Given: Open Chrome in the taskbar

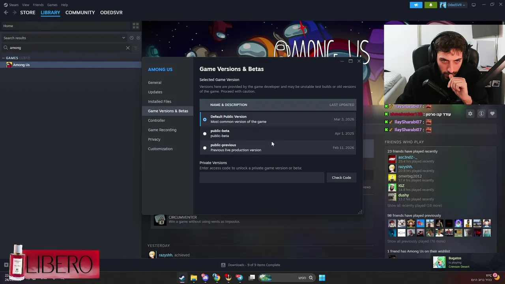Looking at the screenshot, I should coord(216,278).
